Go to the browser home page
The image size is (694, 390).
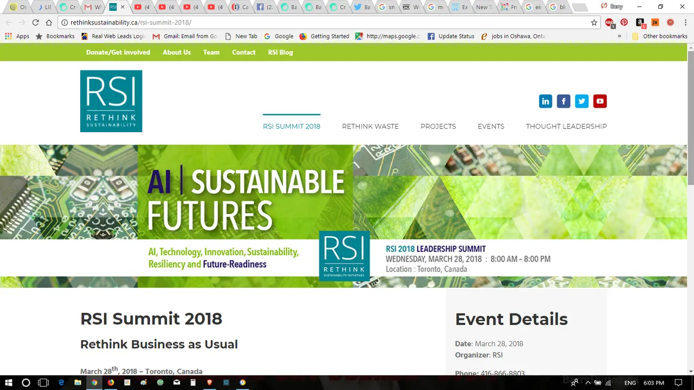49,23
